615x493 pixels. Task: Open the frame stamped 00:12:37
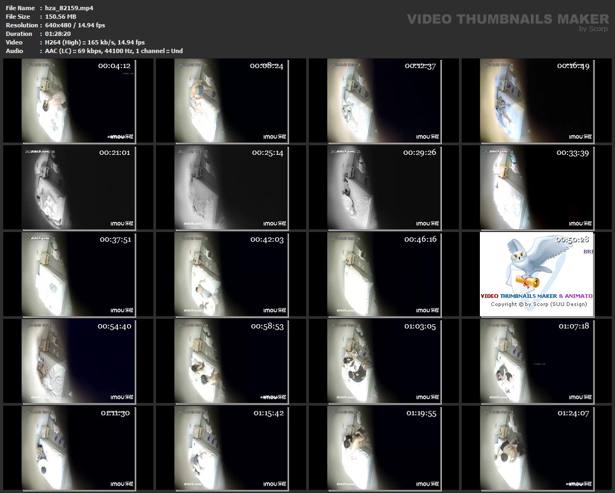click(384, 101)
